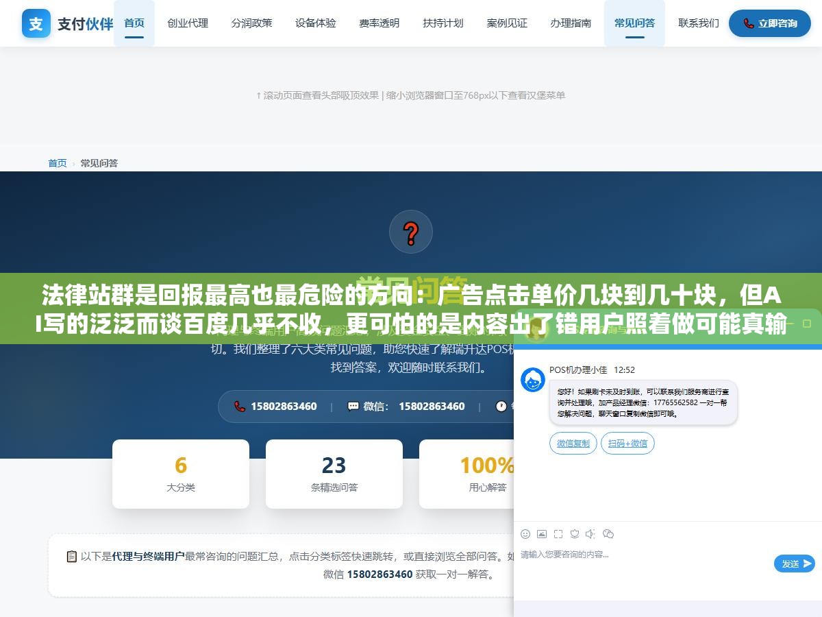Click 微信 15802863460 in bottom notice
The height and width of the screenshot is (617, 822).
click(x=368, y=574)
